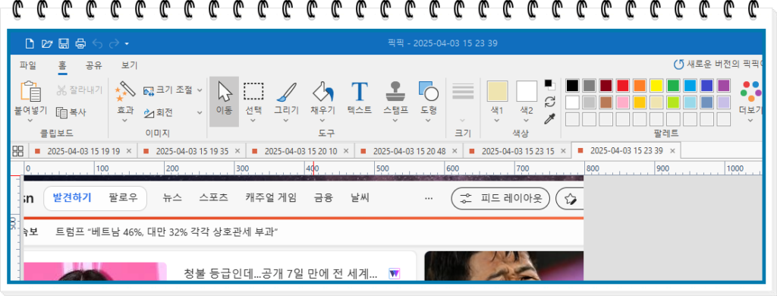This screenshot has height=296, width=777.
Task: Expand the 채우기 tool dropdown arrow
Action: click(x=322, y=121)
